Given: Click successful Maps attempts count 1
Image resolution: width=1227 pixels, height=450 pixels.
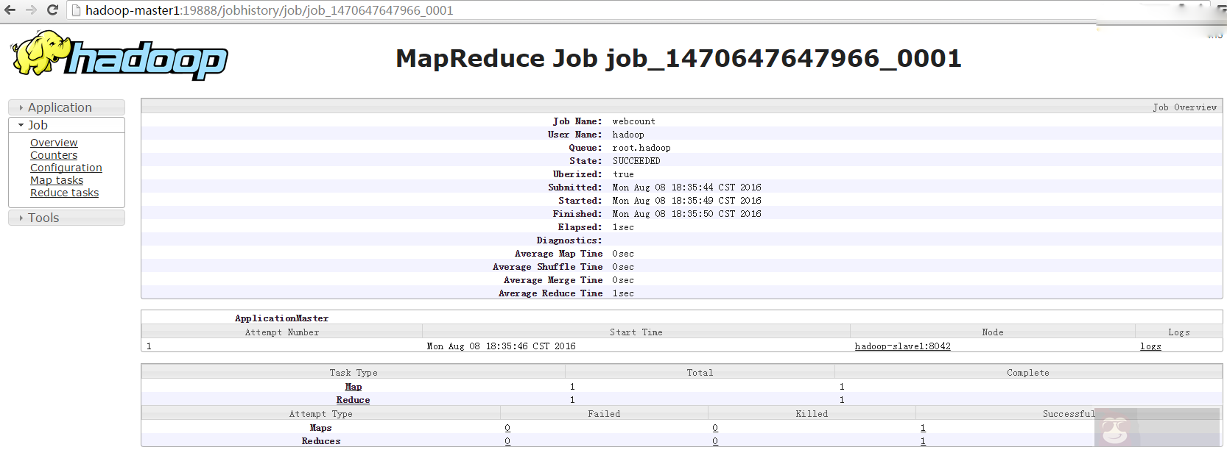Looking at the screenshot, I should coord(923,428).
